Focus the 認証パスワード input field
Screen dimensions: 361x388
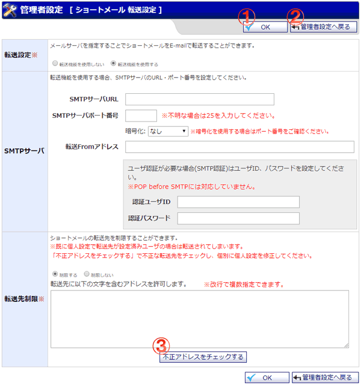point(238,218)
